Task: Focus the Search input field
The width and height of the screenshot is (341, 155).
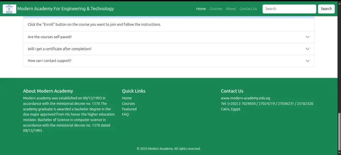Action: (x=289, y=9)
